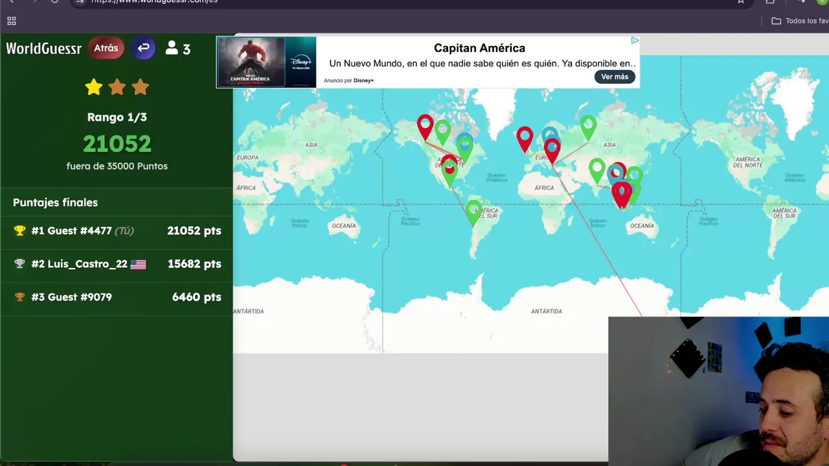Click the webcam overlay of the streamer
The width and height of the screenshot is (829, 466).
719,391
